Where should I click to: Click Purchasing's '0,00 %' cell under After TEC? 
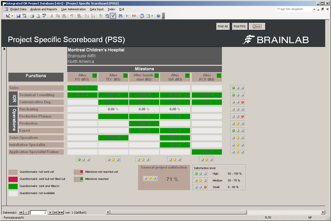pyautogui.click(x=113, y=109)
